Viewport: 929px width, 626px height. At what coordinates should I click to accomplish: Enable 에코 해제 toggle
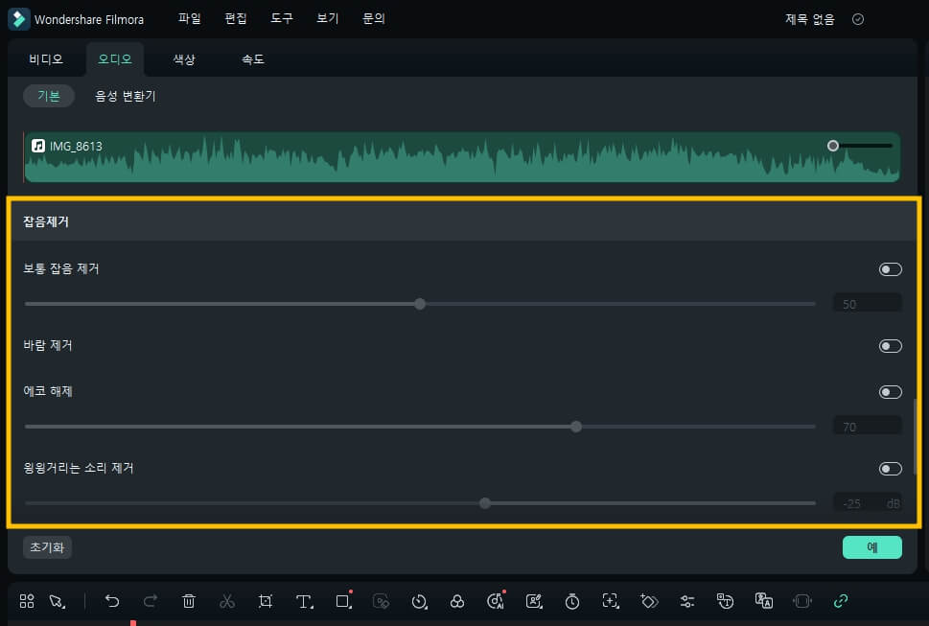coord(890,392)
